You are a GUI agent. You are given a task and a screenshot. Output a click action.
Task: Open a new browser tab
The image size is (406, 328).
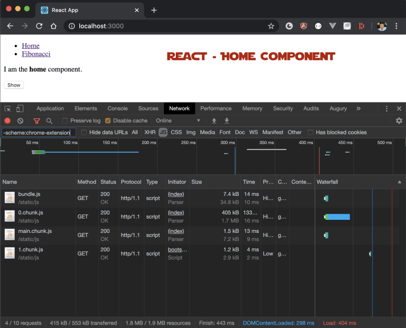(154, 10)
